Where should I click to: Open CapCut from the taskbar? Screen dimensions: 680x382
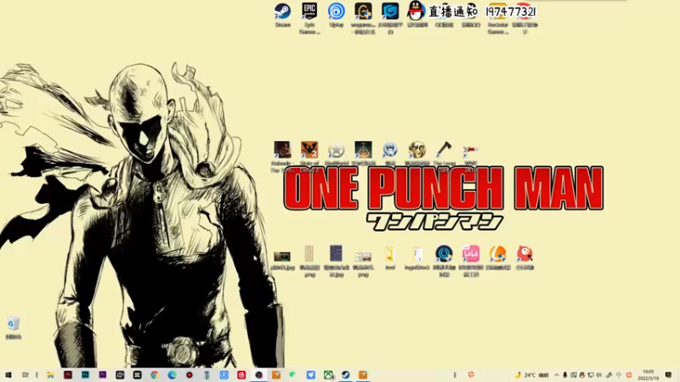(137, 375)
